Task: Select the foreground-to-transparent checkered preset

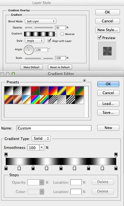Action: 18,91
